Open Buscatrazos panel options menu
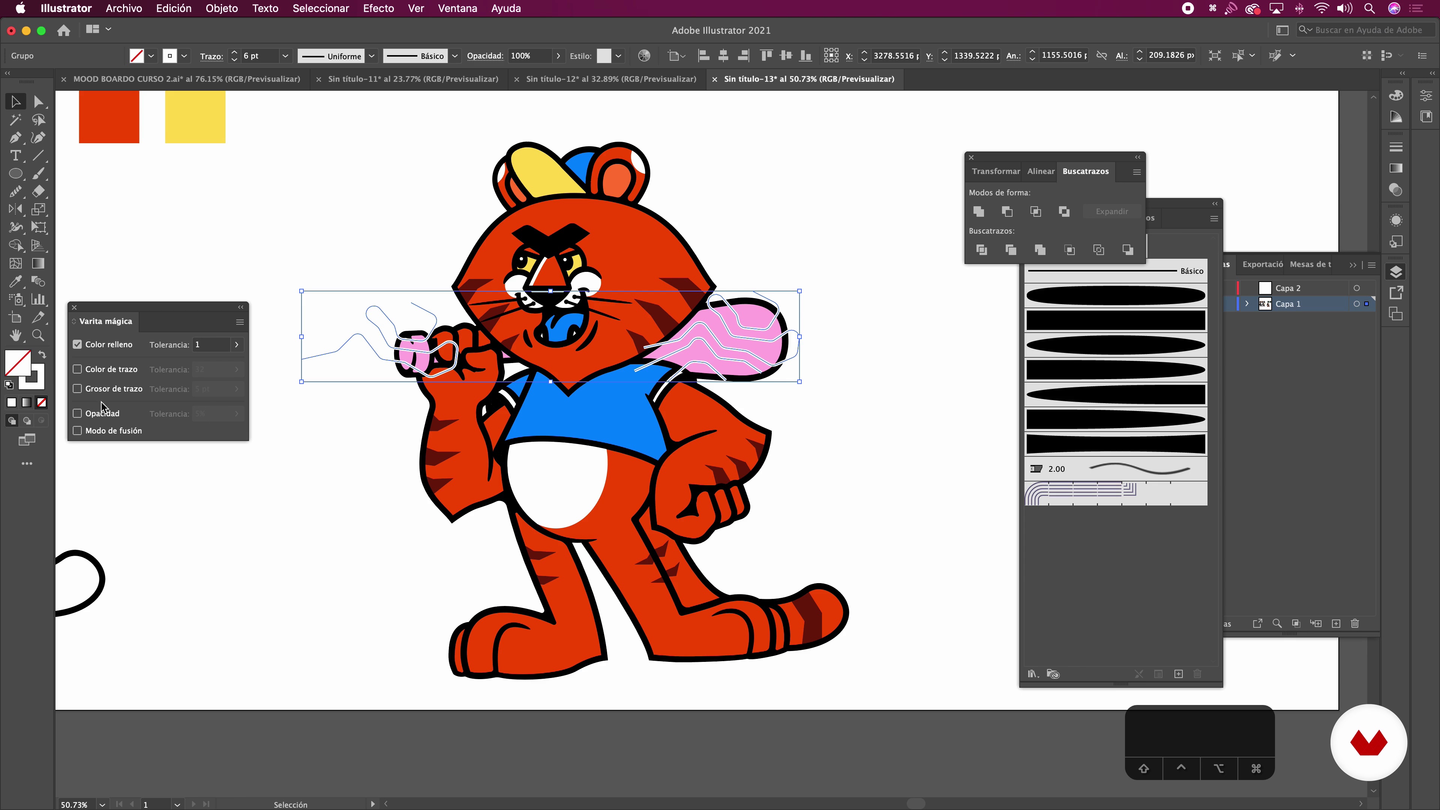This screenshot has height=810, width=1440. (1137, 172)
